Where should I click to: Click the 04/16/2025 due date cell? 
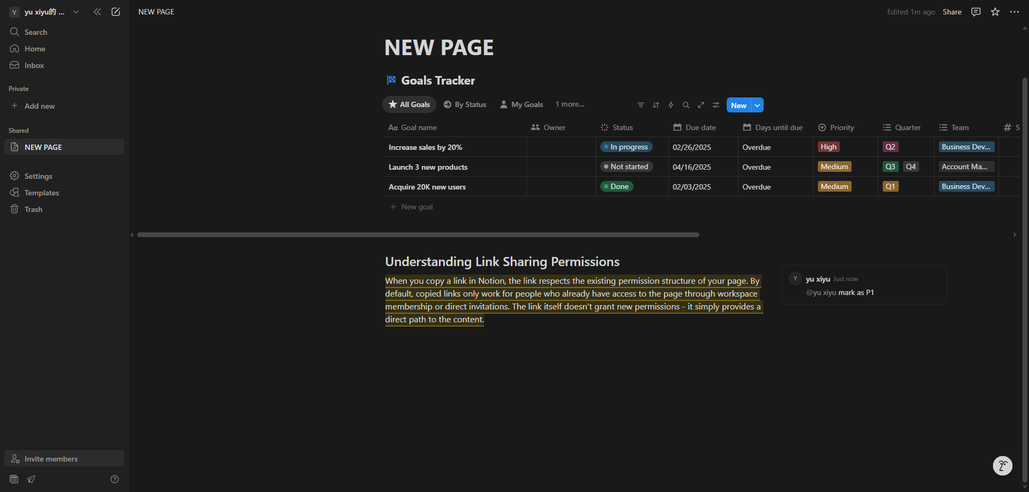click(x=703, y=166)
